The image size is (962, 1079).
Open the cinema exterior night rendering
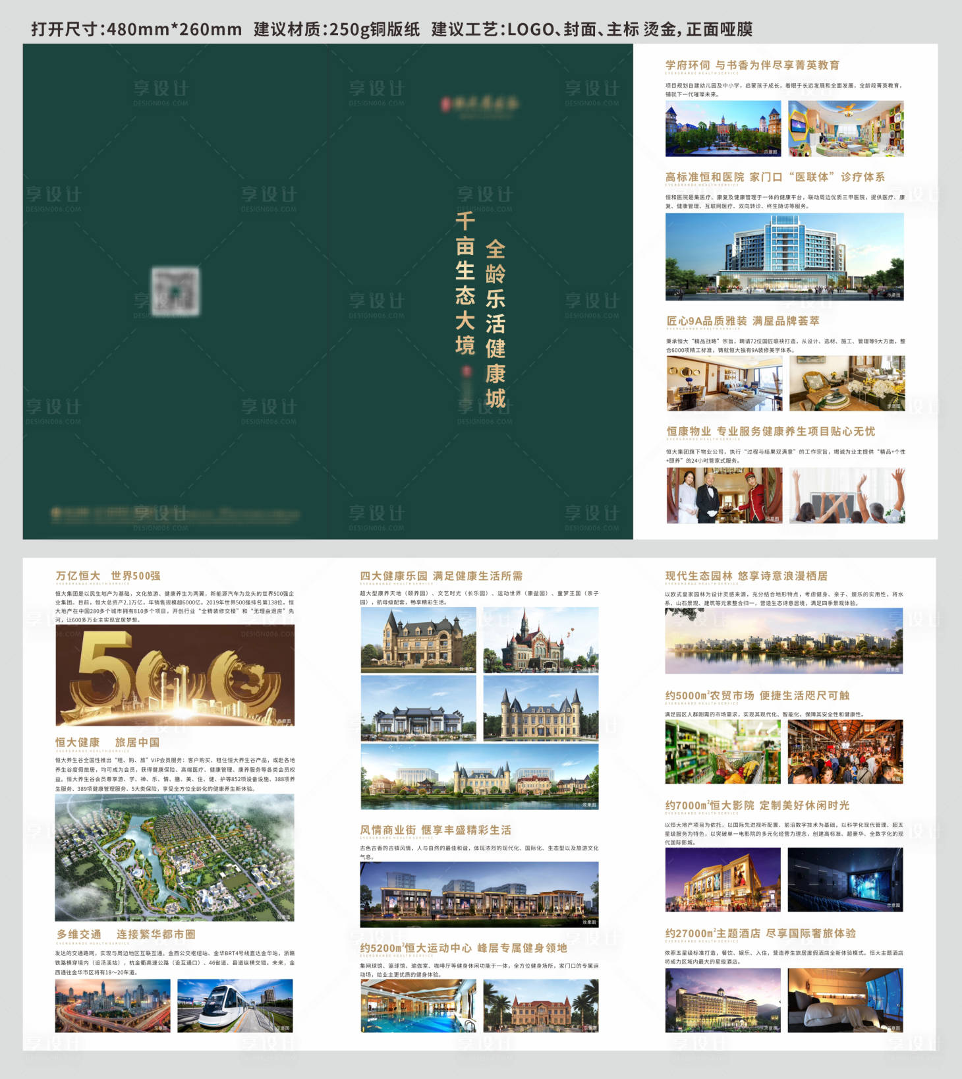pos(723,879)
